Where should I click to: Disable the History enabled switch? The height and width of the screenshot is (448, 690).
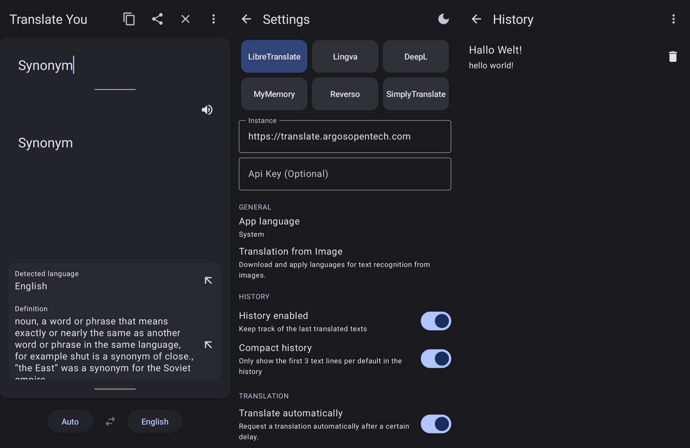(x=436, y=321)
